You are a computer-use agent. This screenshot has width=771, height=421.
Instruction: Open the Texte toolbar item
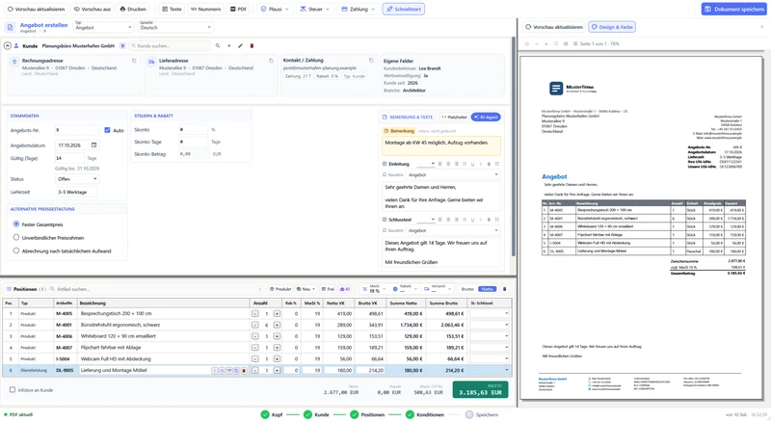pos(172,9)
